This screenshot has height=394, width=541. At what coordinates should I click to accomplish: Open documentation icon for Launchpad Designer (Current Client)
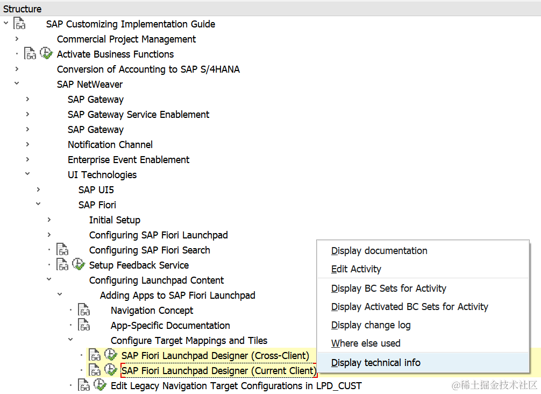(x=95, y=370)
